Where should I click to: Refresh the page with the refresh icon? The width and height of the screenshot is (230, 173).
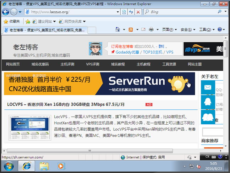[131, 12]
